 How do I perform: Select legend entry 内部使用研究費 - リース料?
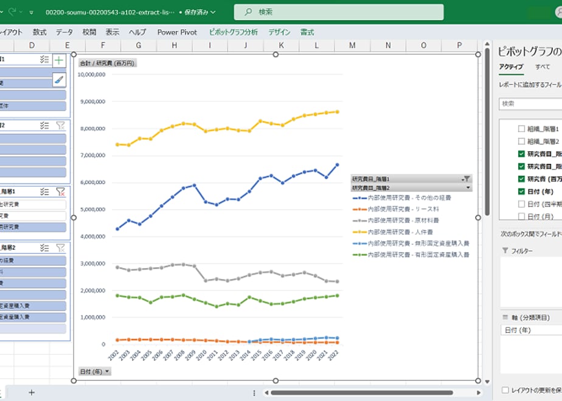point(396,209)
